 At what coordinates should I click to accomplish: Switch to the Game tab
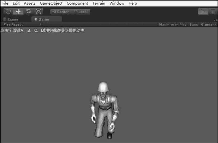[44, 20]
